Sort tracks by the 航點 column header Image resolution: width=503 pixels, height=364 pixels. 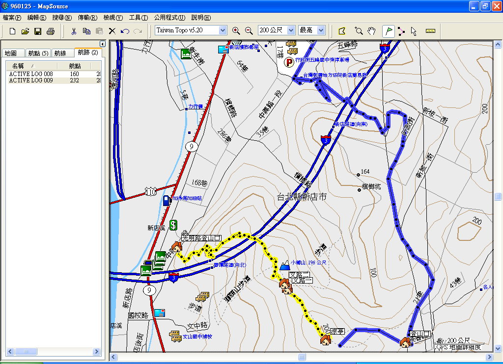tap(75, 66)
